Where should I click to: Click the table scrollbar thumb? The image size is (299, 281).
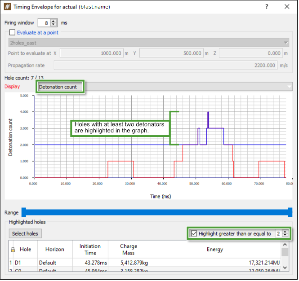[285, 252]
